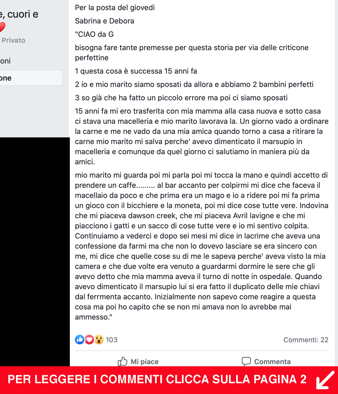
Task: Click the speech bubble icon beside Commenta
Action: (246, 361)
